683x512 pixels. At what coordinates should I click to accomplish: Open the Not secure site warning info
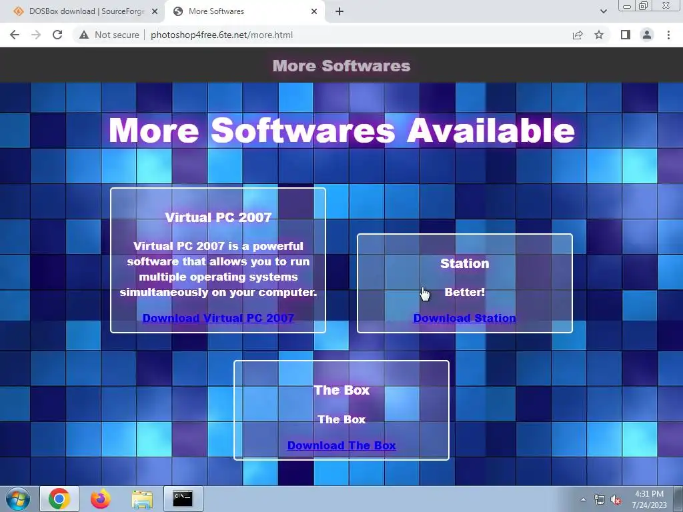coord(109,35)
